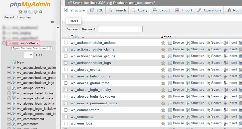The height and width of the screenshot is (129, 242).
Task: Go to the Import tab
Action: click(184, 10)
